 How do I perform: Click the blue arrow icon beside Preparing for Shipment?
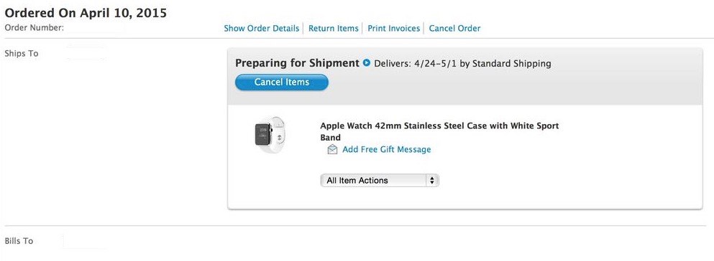(367, 63)
